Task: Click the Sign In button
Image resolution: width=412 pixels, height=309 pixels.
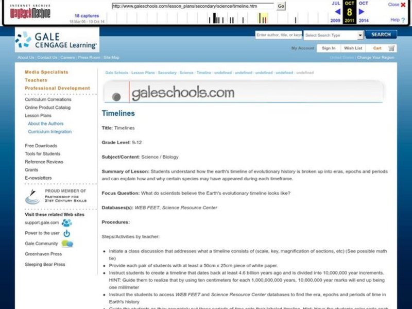Action: click(329, 48)
